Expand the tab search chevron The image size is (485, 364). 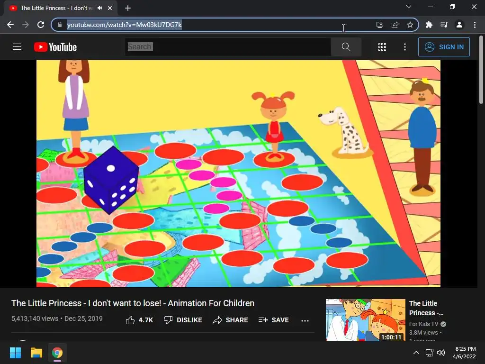[x=409, y=7]
